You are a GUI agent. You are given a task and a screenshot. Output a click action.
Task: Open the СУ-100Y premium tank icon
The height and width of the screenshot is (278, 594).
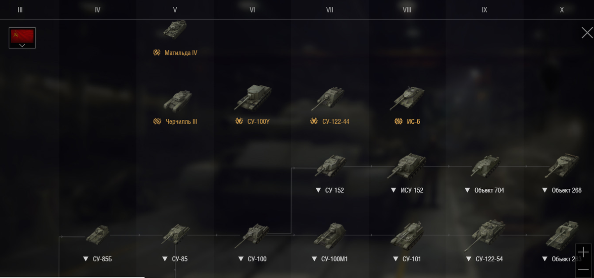[x=252, y=97]
